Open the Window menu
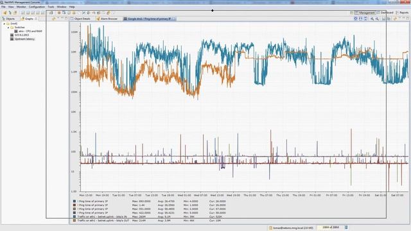 click(62, 7)
